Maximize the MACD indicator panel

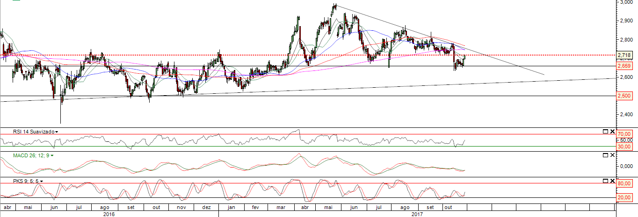click(x=605, y=155)
